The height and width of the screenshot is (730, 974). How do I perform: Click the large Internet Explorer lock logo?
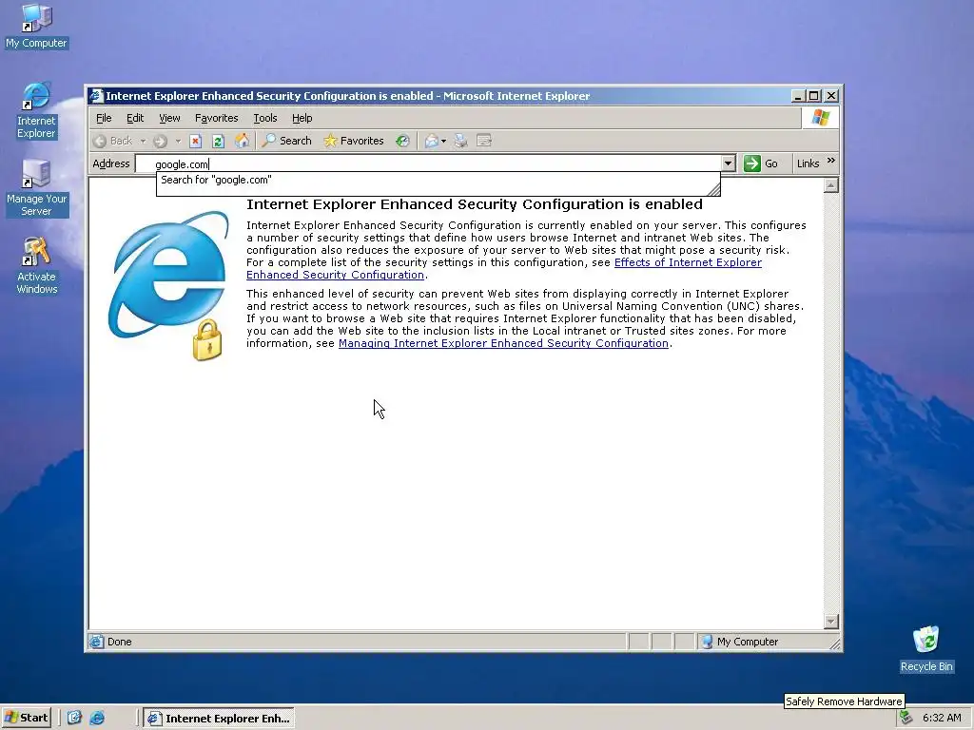point(169,285)
